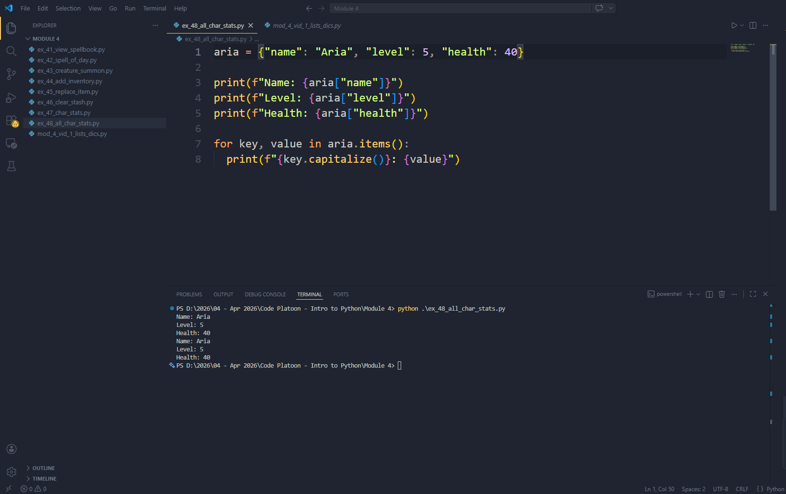Open the Edit menu
The image size is (786, 494).
43,8
